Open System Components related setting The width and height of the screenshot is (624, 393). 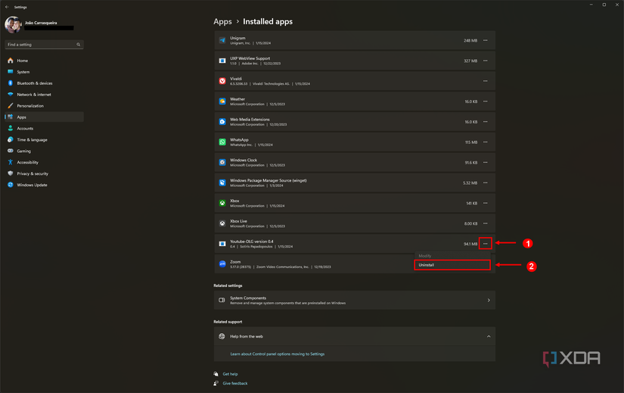point(355,300)
